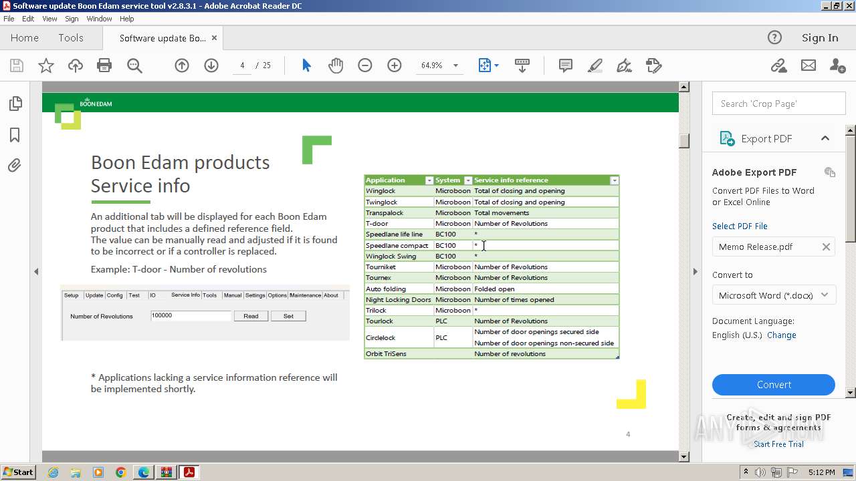Click the Convert button
Screen dimensions: 856x481
click(x=774, y=385)
